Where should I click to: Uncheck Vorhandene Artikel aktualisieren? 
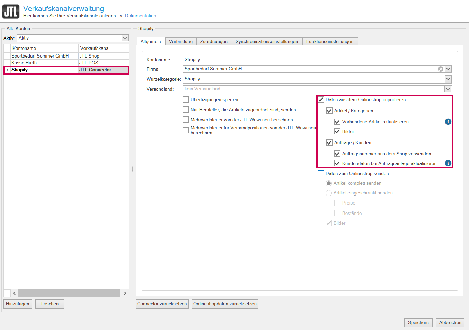(x=337, y=122)
